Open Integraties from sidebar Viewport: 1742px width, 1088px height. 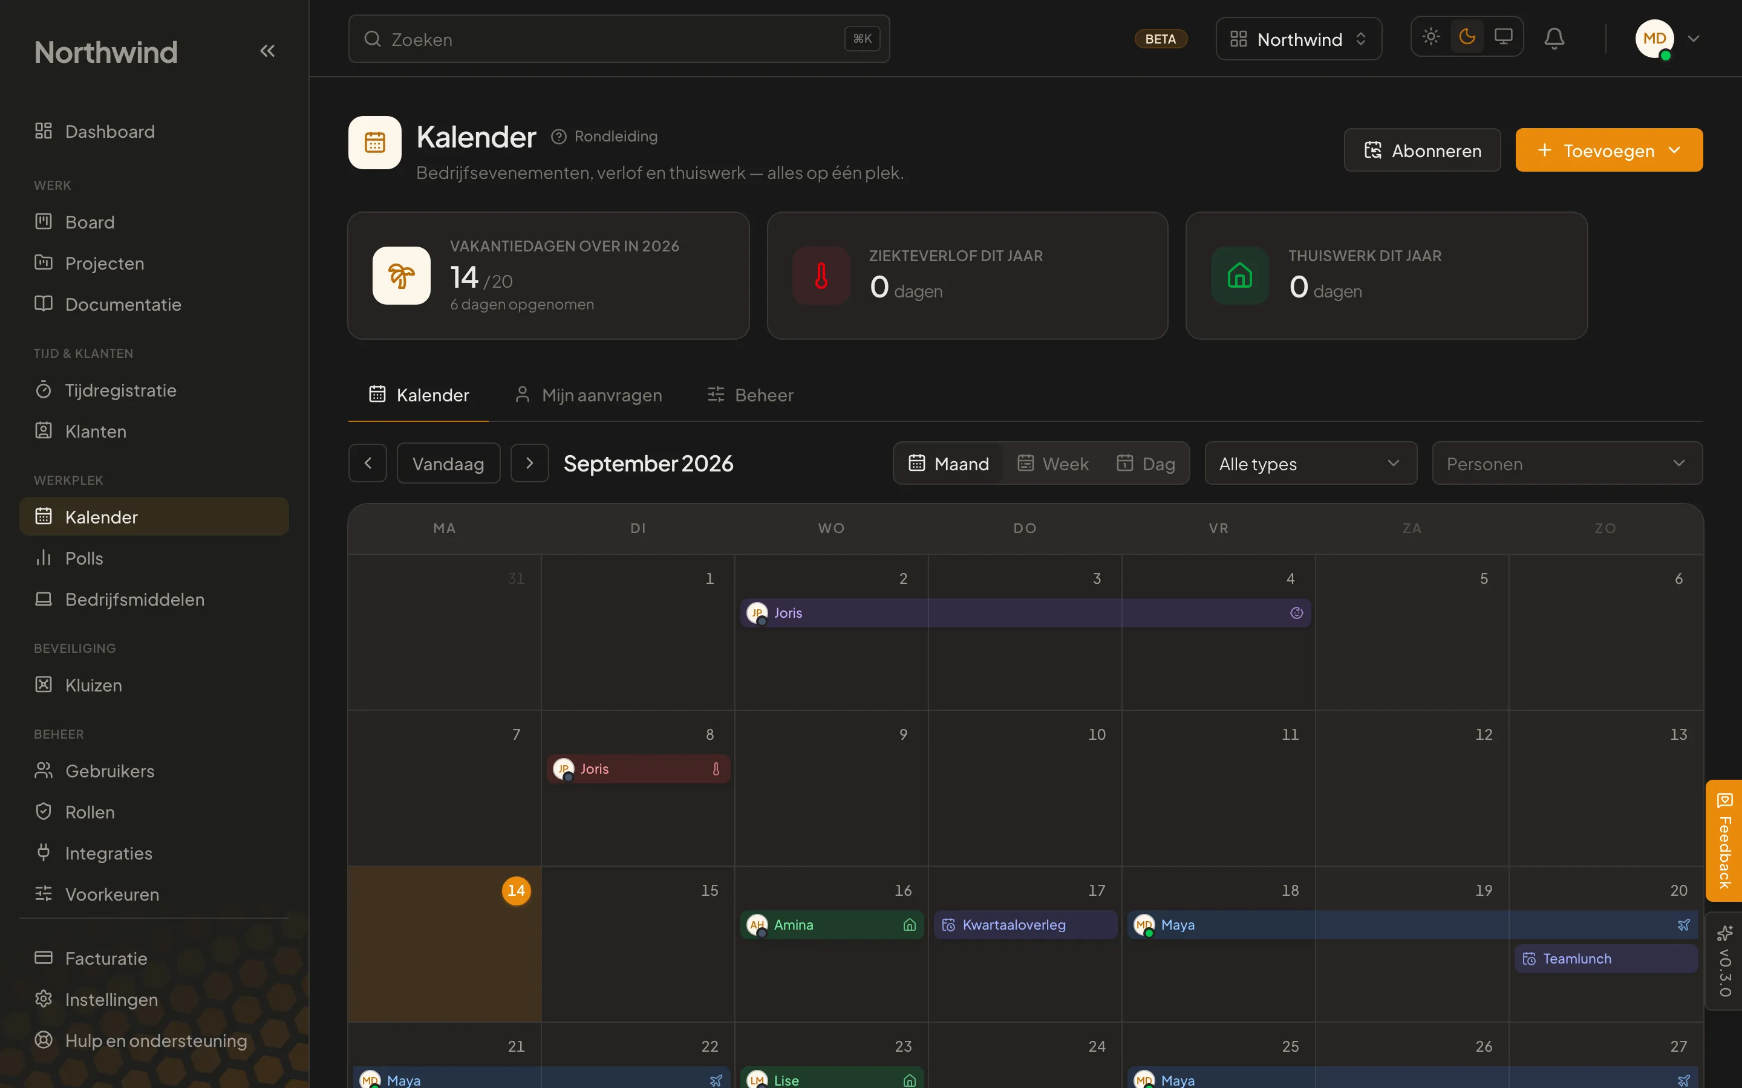pos(153,853)
